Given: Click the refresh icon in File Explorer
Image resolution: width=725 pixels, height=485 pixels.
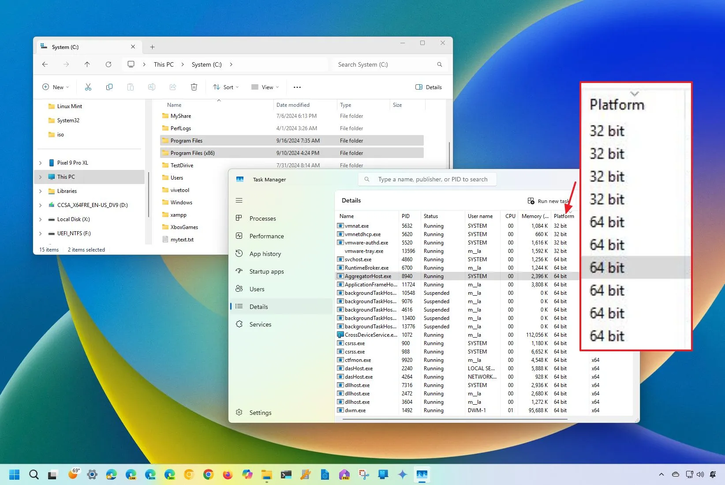Looking at the screenshot, I should click(x=108, y=64).
